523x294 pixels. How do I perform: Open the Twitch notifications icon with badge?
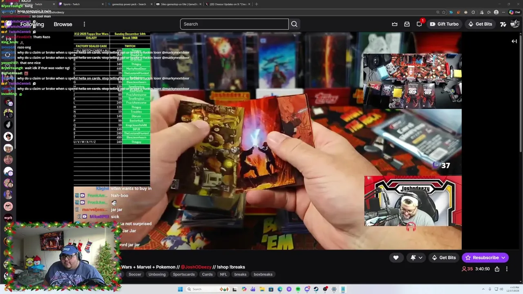coord(420,24)
